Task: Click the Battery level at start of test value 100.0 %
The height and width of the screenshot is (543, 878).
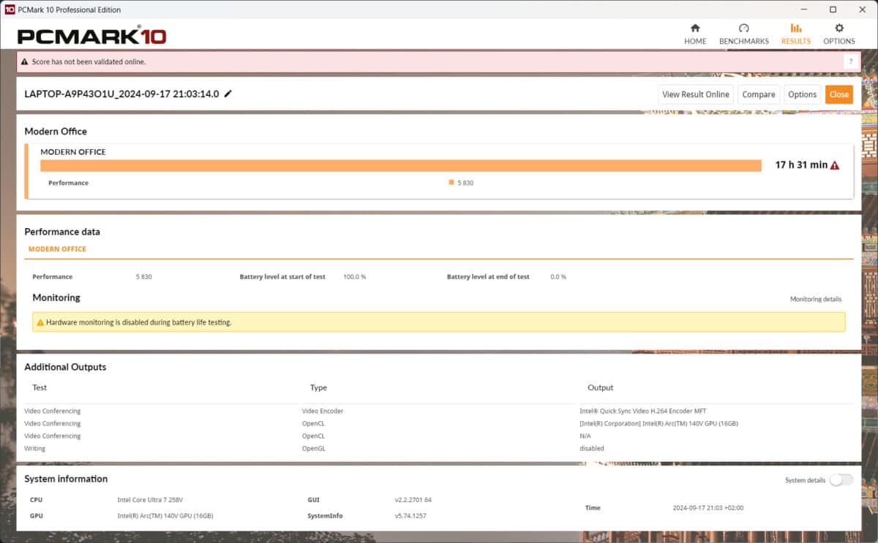Action: 354,277
